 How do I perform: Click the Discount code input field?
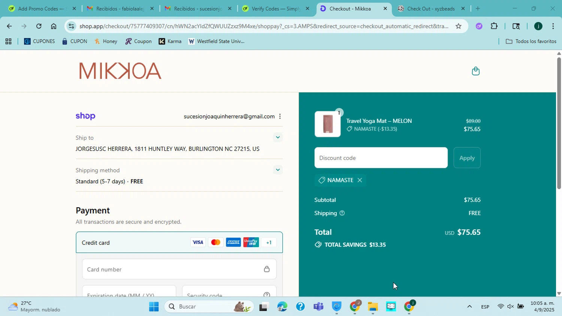click(x=381, y=158)
